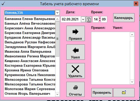The width and height of the screenshot is (140, 101).
Task: Select Иванова Алла Валерьевна
Action: coord(30,52)
